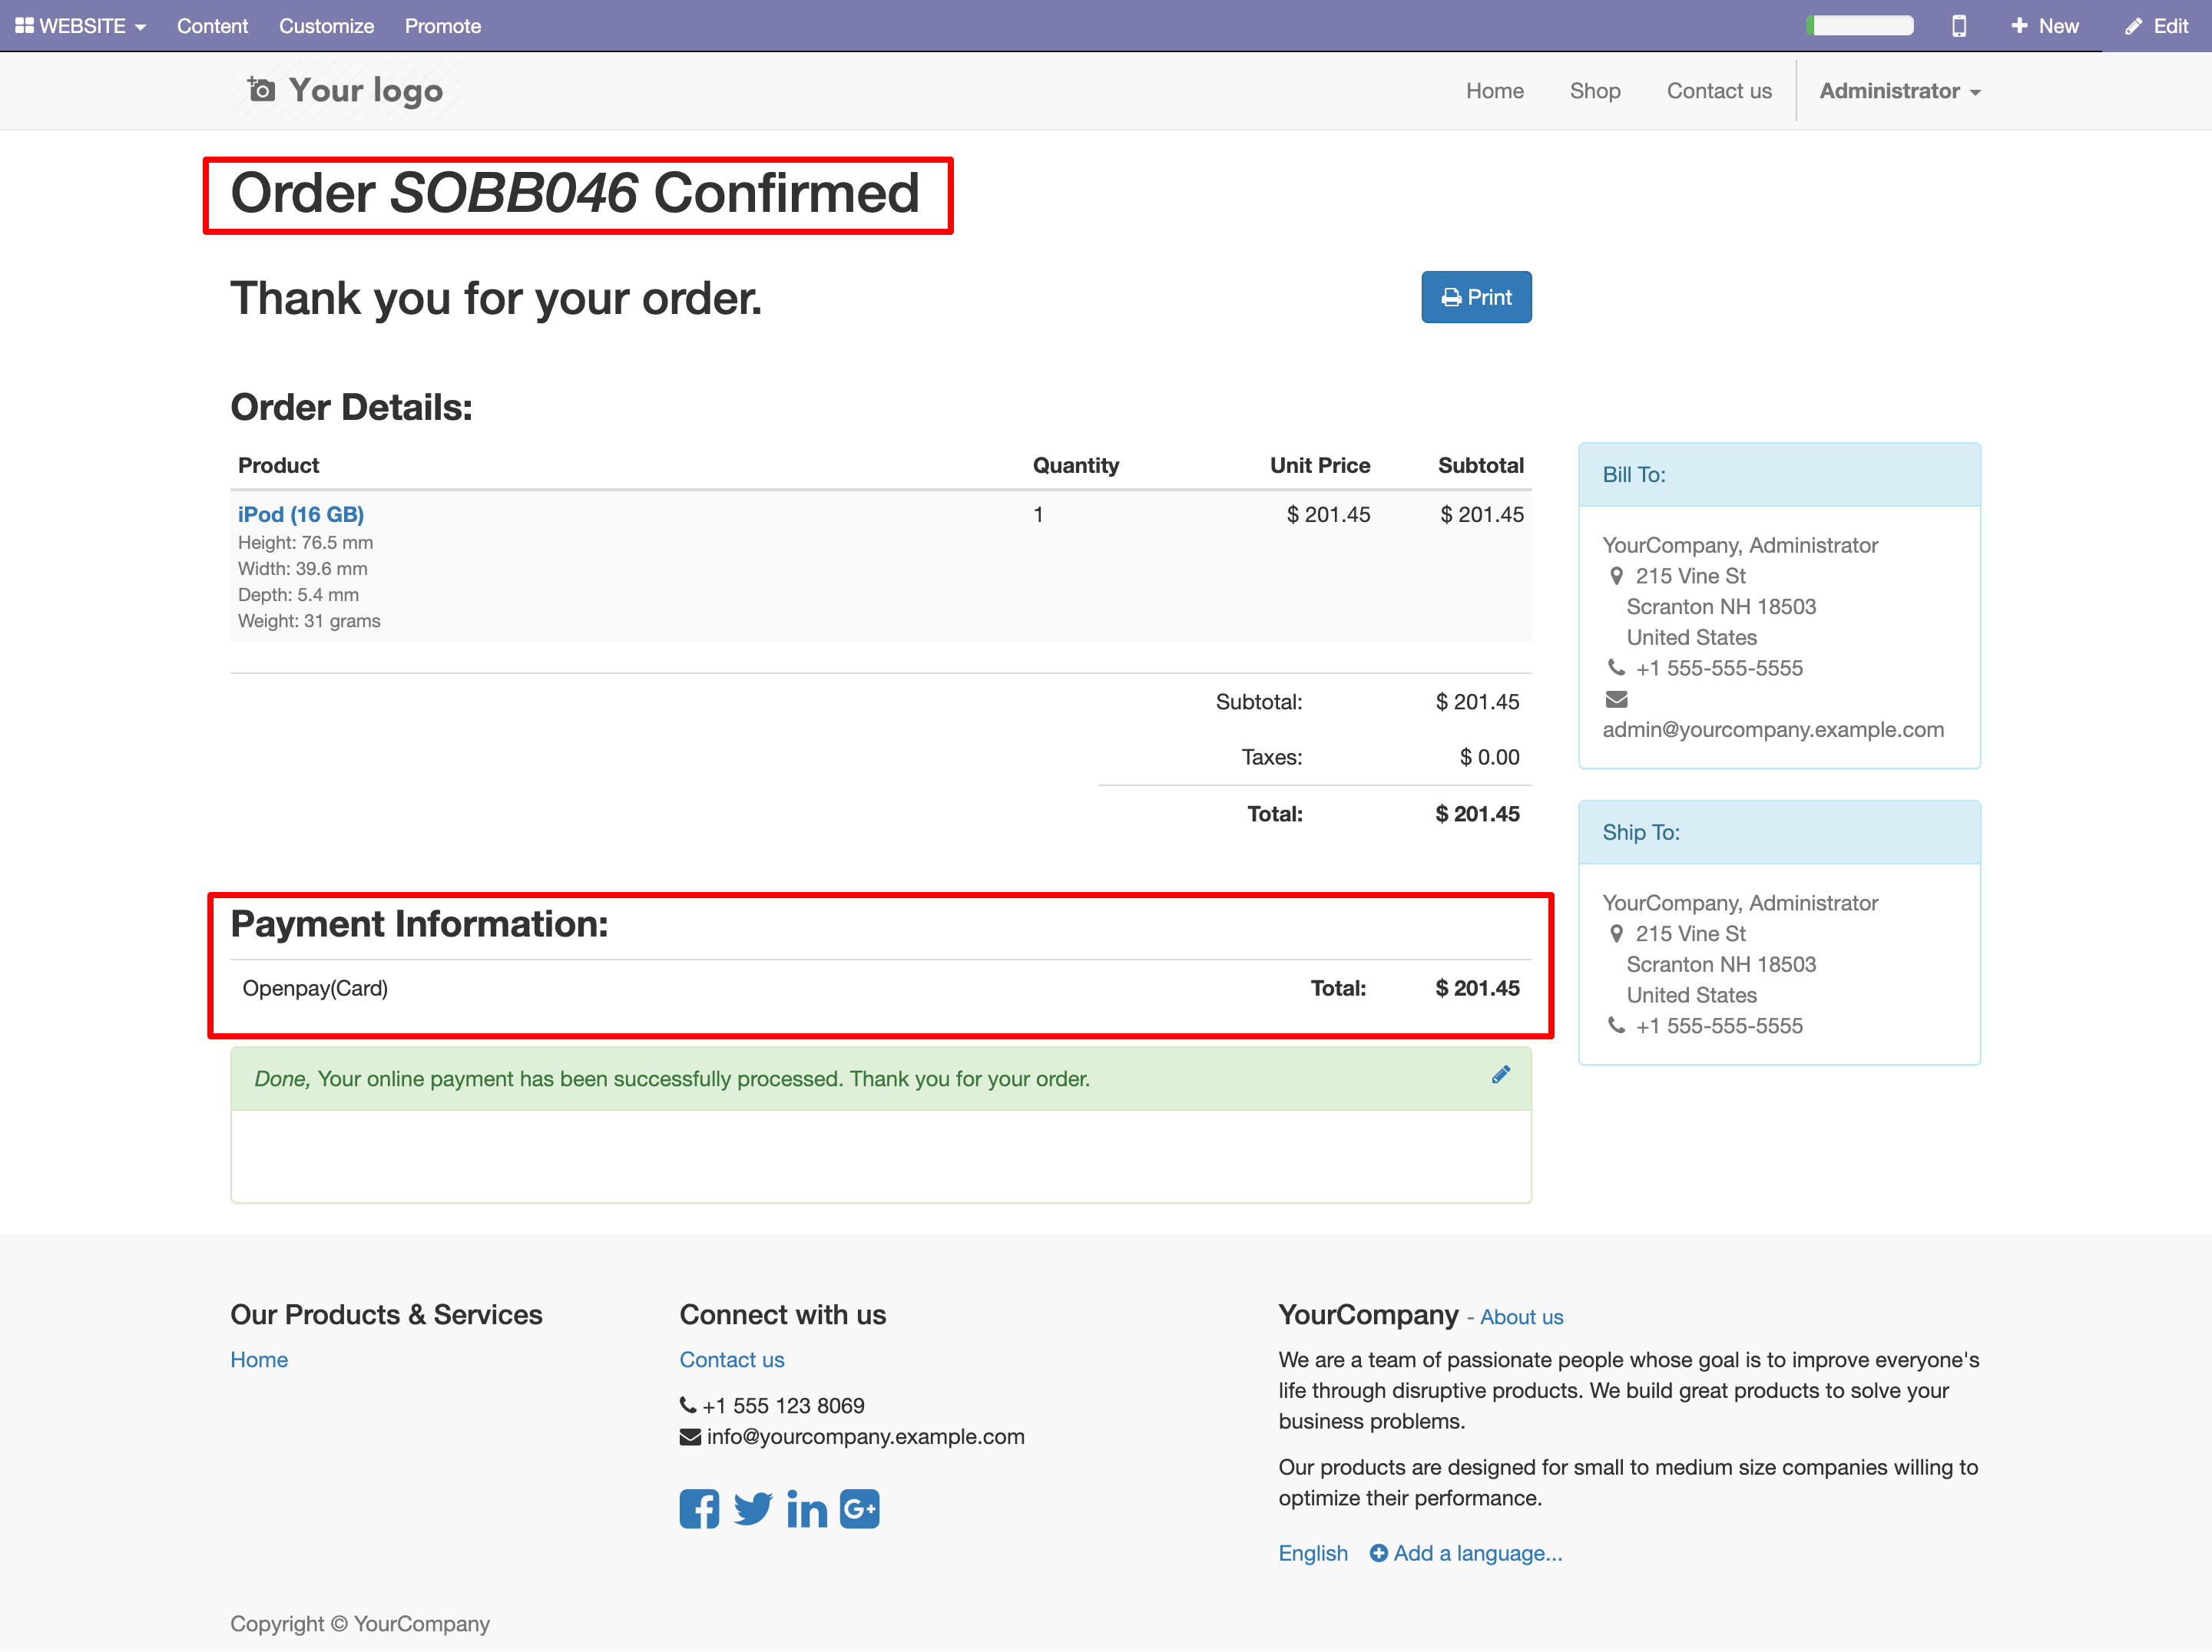2212x1652 pixels.
Task: Open the Facebook social icon
Action: (x=699, y=1509)
